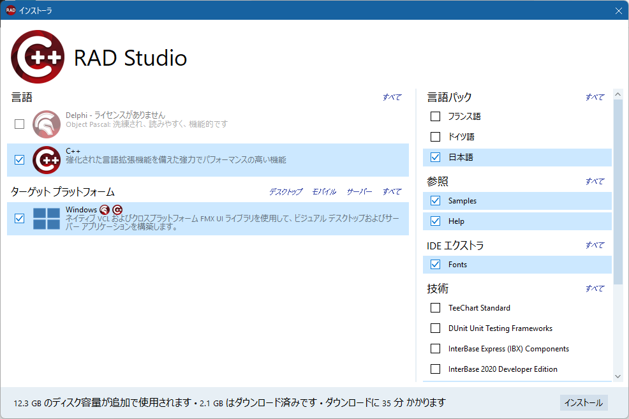Screen dimensions: 629x419
Task: Enable InterBase Express (IBX) Components checkbox
Action: (x=435, y=348)
